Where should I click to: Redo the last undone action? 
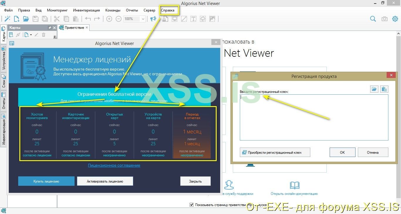[97, 19]
